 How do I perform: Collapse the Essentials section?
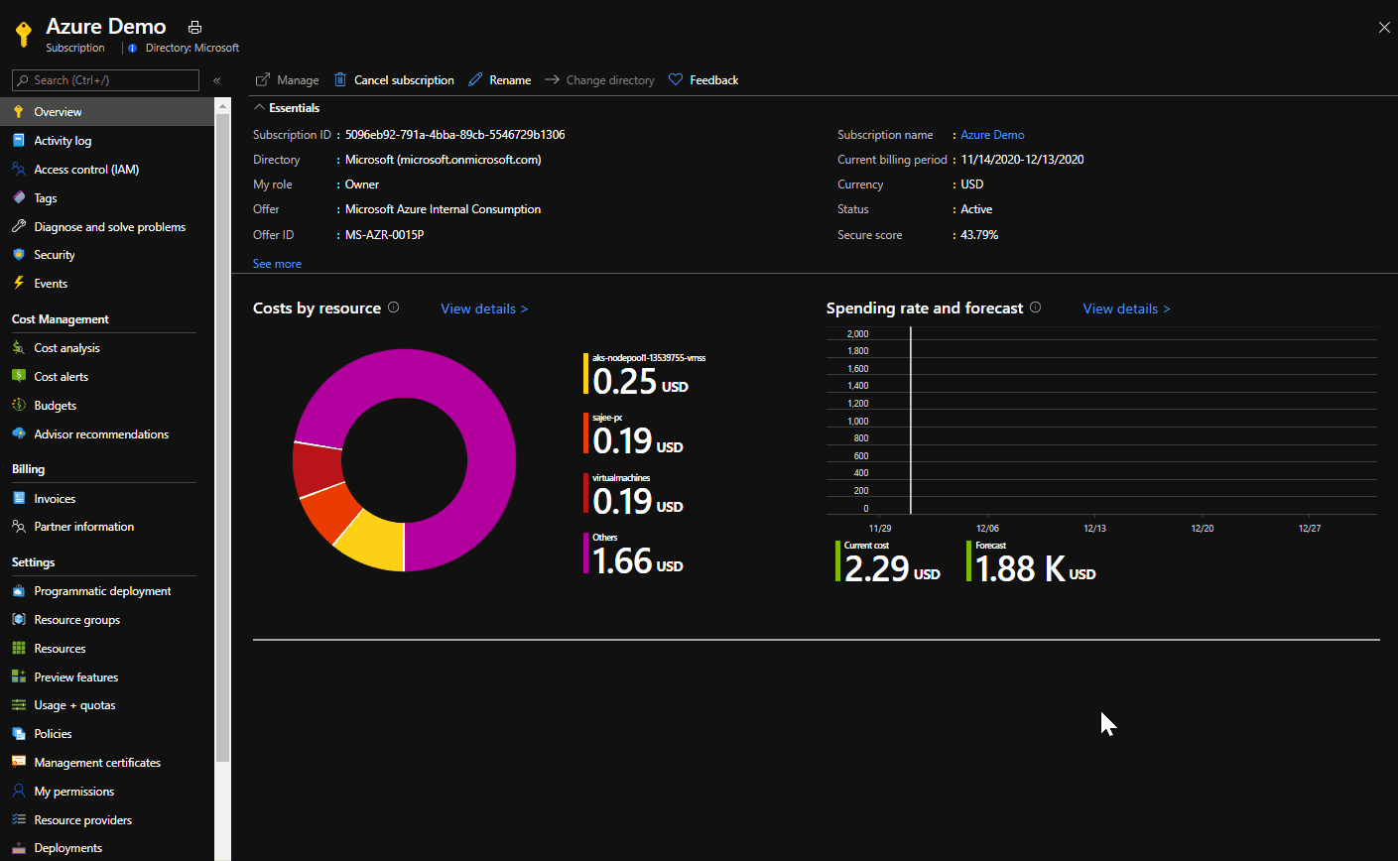click(x=287, y=107)
